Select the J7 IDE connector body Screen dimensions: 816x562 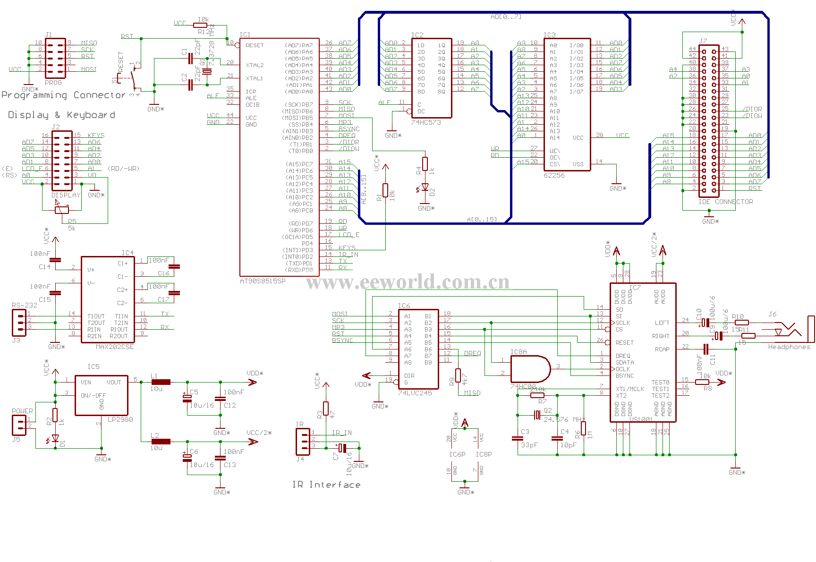(x=709, y=121)
